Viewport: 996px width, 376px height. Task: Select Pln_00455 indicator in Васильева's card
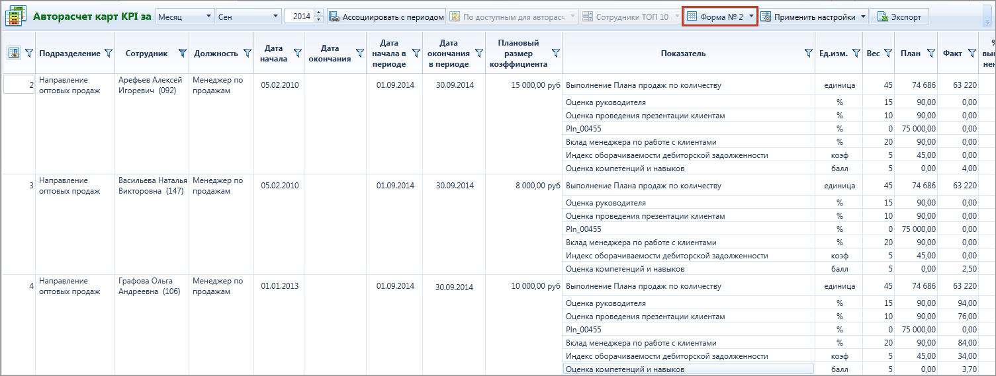(689, 229)
